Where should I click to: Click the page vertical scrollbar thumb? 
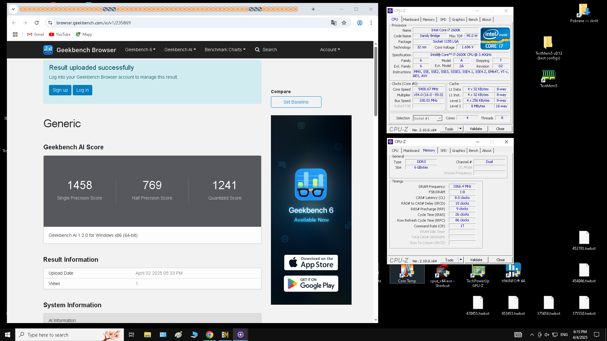click(376, 81)
